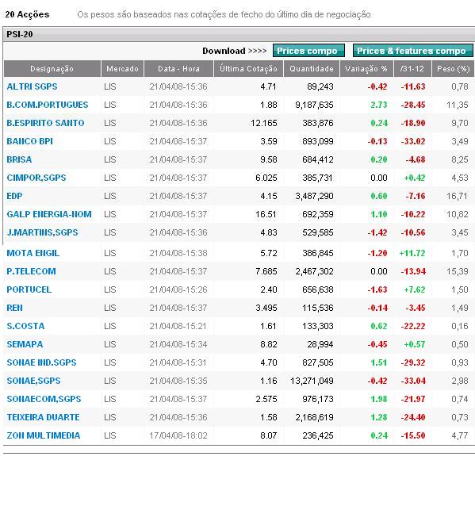Click the /31-12 column header
This screenshot has height=529, width=475.
[x=412, y=69]
